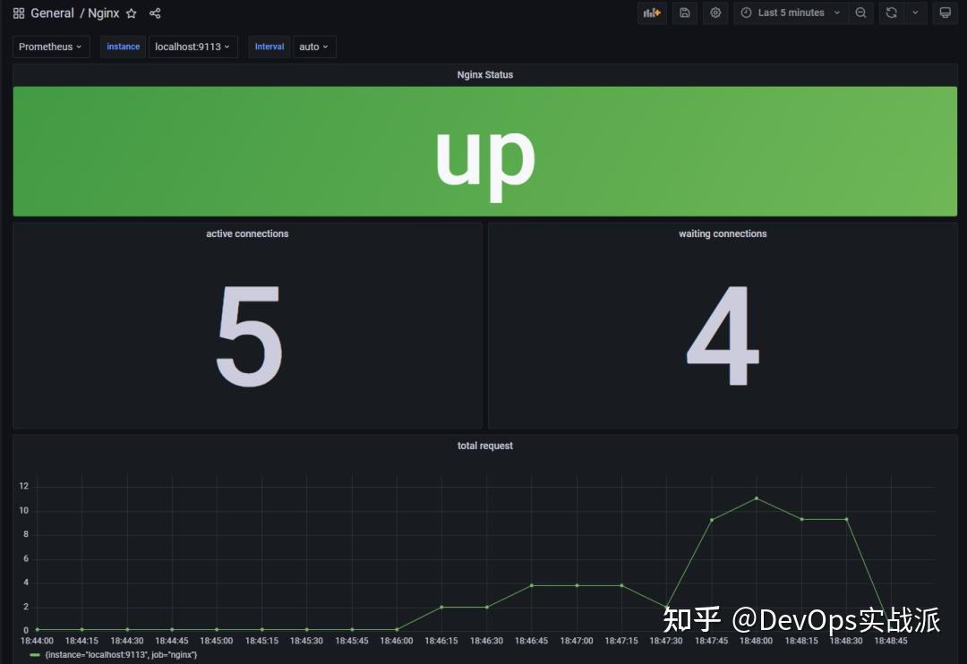The height and width of the screenshot is (664, 967).
Task: Click the 12 y-axis label
Action: 23,486
